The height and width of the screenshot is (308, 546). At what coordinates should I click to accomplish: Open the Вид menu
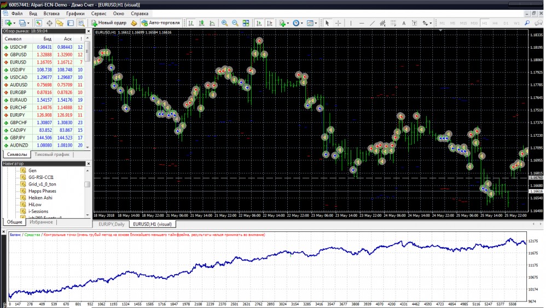[x=33, y=14]
